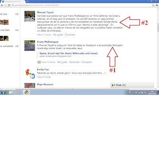
Task: Open Frans Midtskogen's profile picture
Action: click(x=30, y=45)
